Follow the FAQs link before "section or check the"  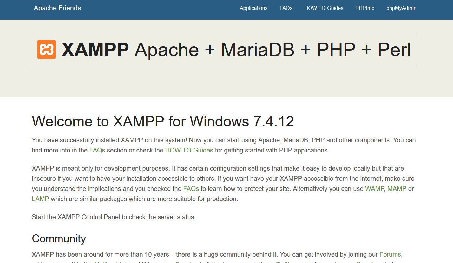click(x=97, y=150)
